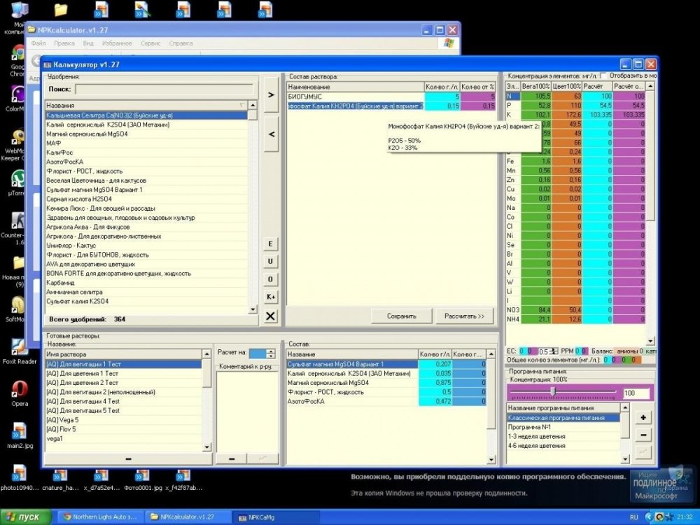Remove nutrition program with minus button
The height and width of the screenshot is (525, 700).
coord(643,435)
